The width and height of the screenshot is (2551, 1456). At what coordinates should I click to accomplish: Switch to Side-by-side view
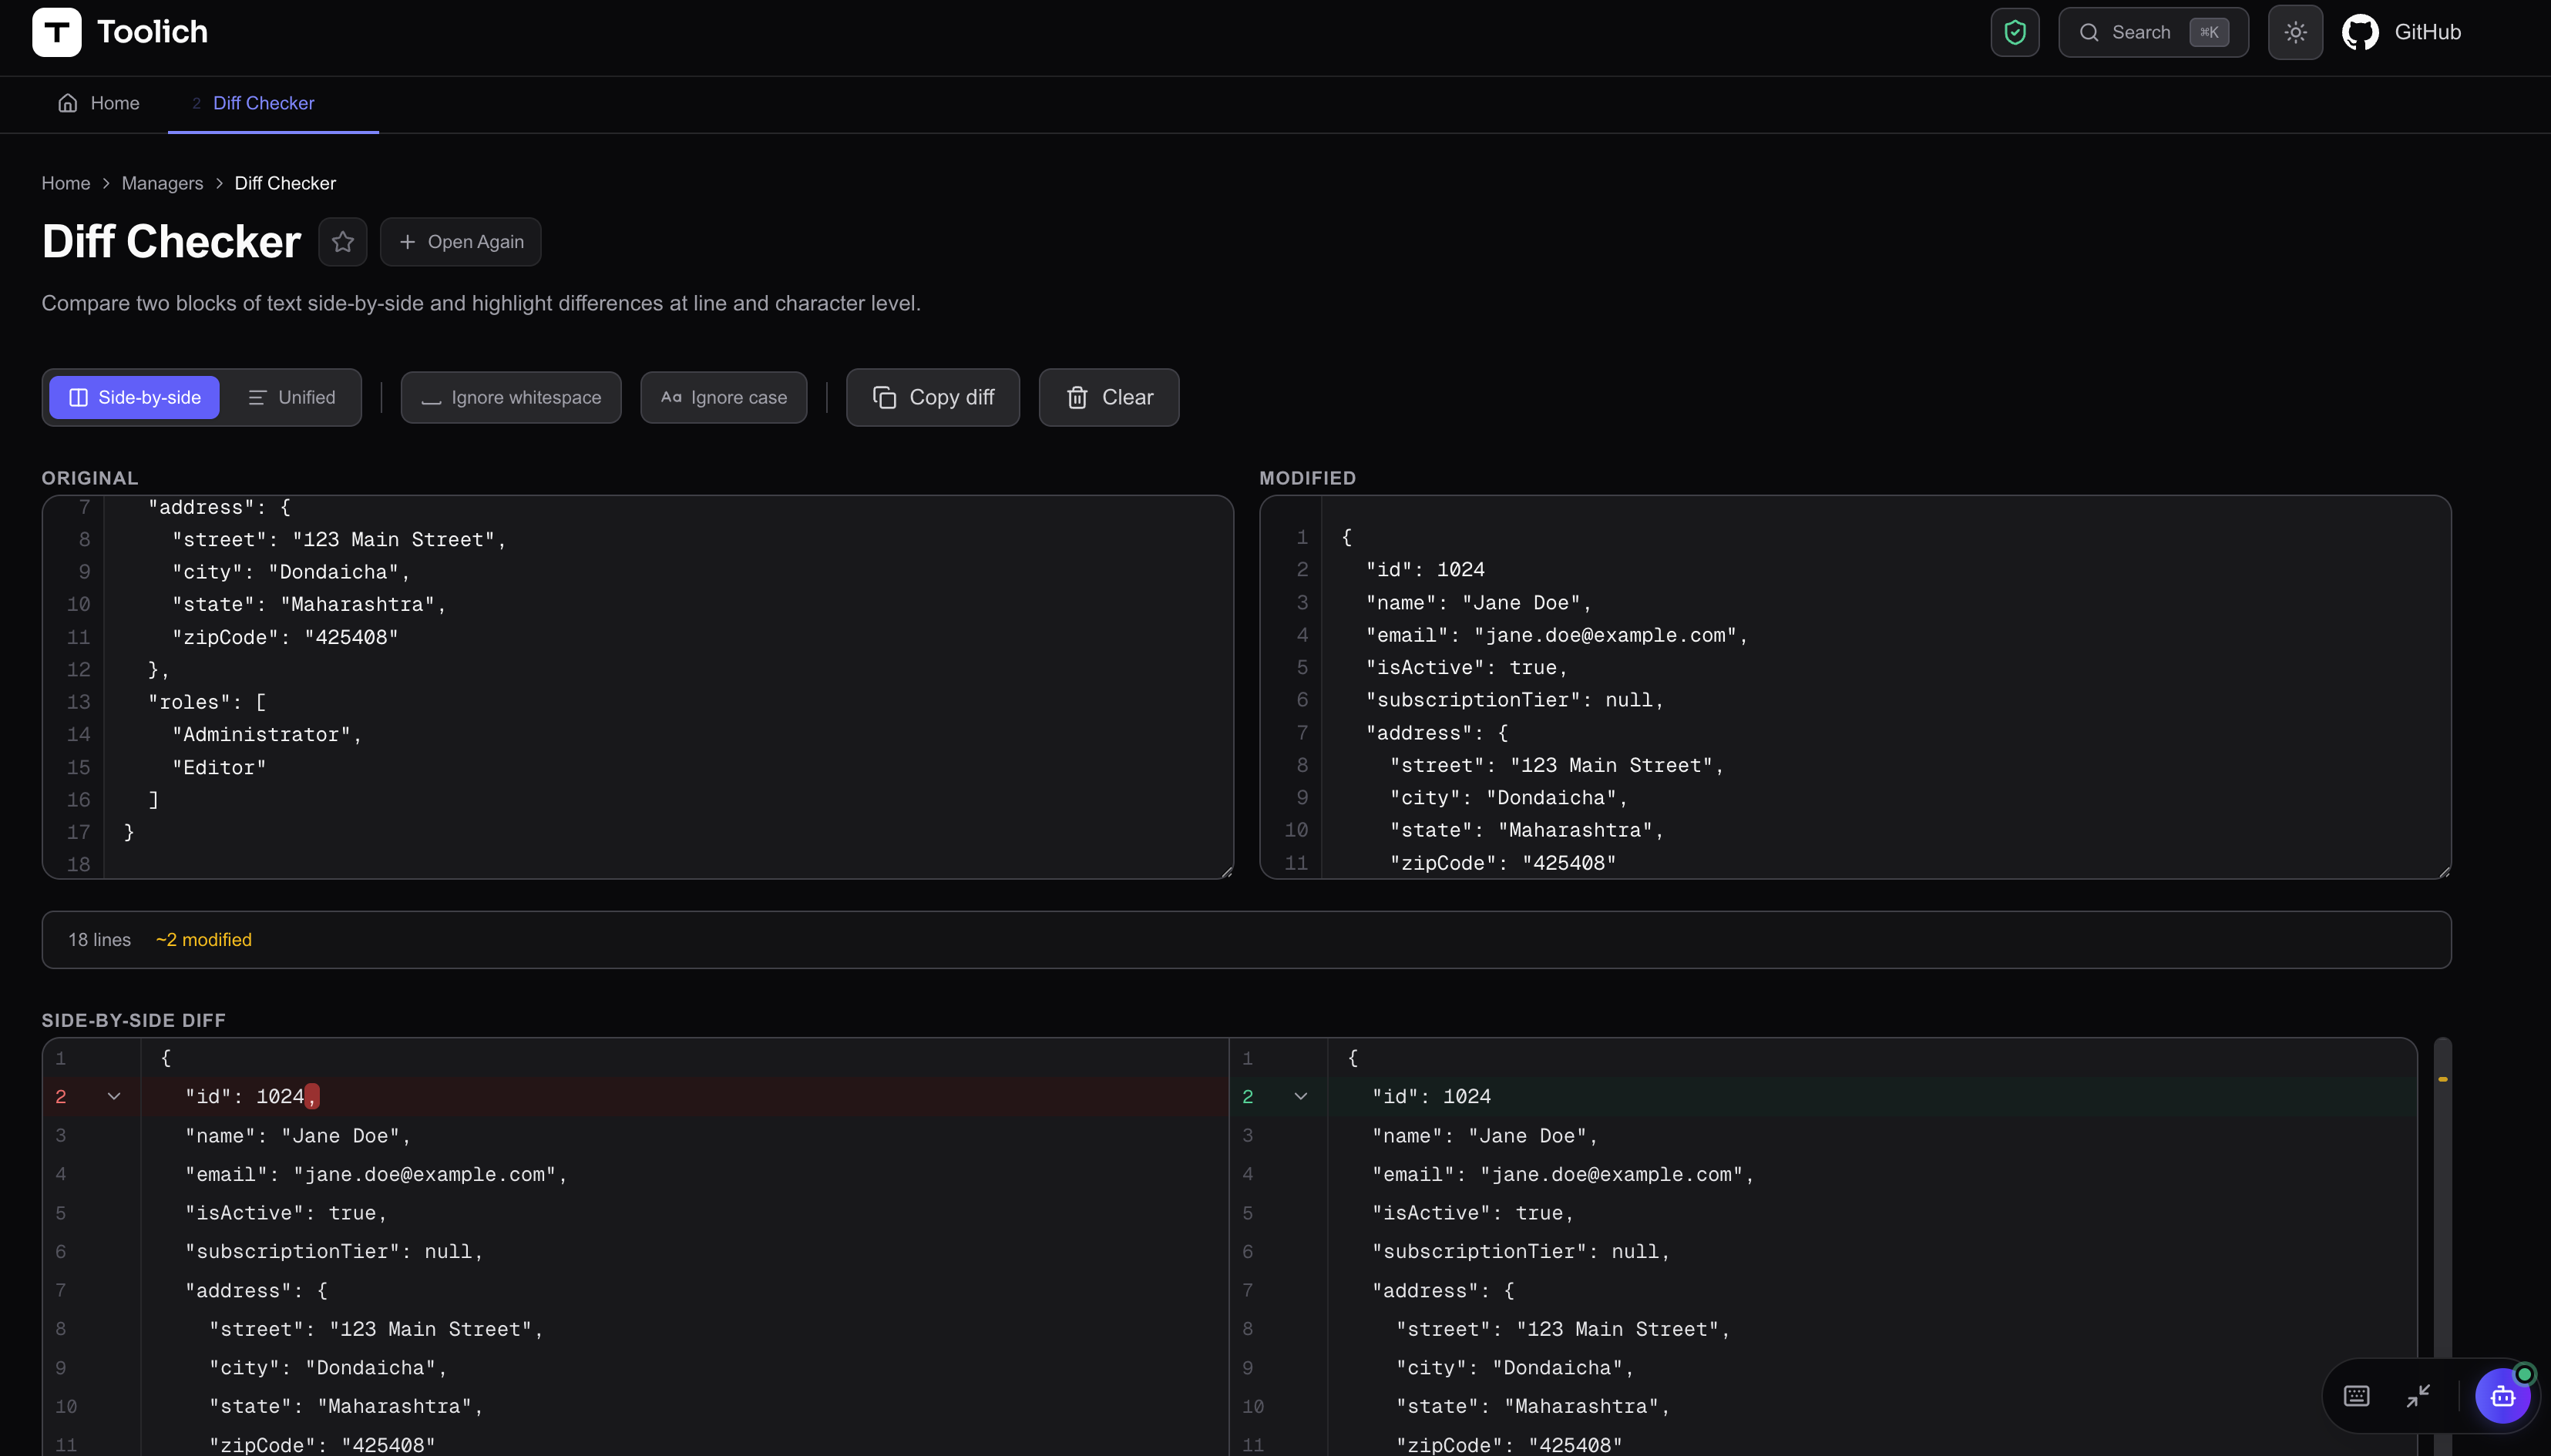point(134,397)
